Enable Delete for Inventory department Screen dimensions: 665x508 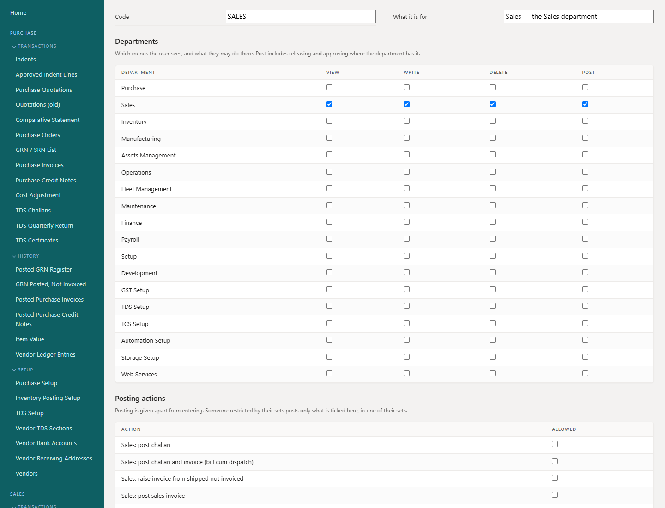[492, 121]
